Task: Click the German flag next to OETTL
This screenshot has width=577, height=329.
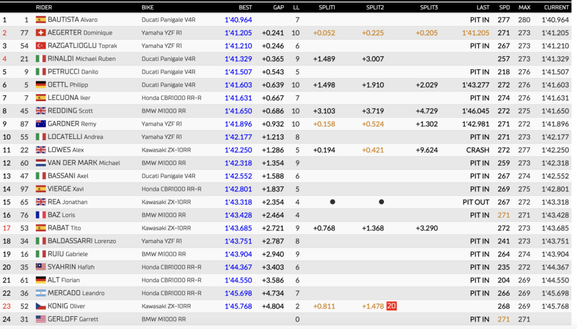Action: 41,85
